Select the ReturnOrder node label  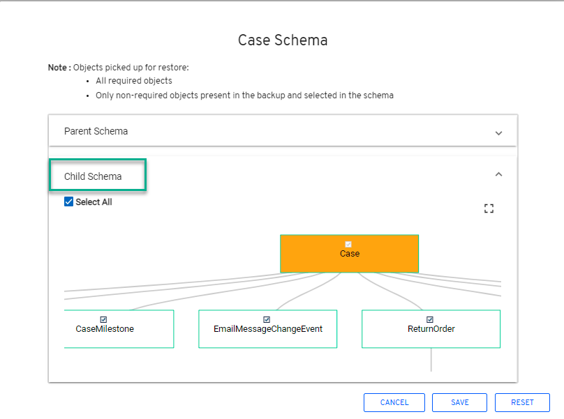pos(431,329)
